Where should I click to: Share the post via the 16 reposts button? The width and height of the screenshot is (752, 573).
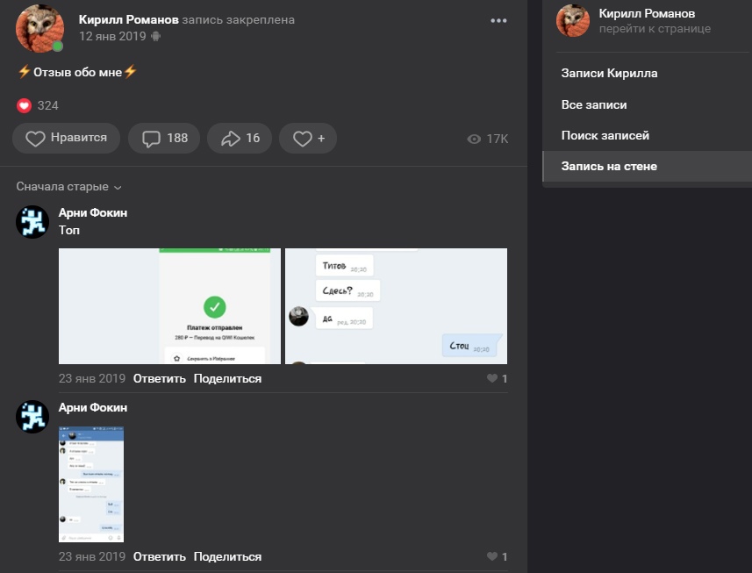pyautogui.click(x=240, y=138)
